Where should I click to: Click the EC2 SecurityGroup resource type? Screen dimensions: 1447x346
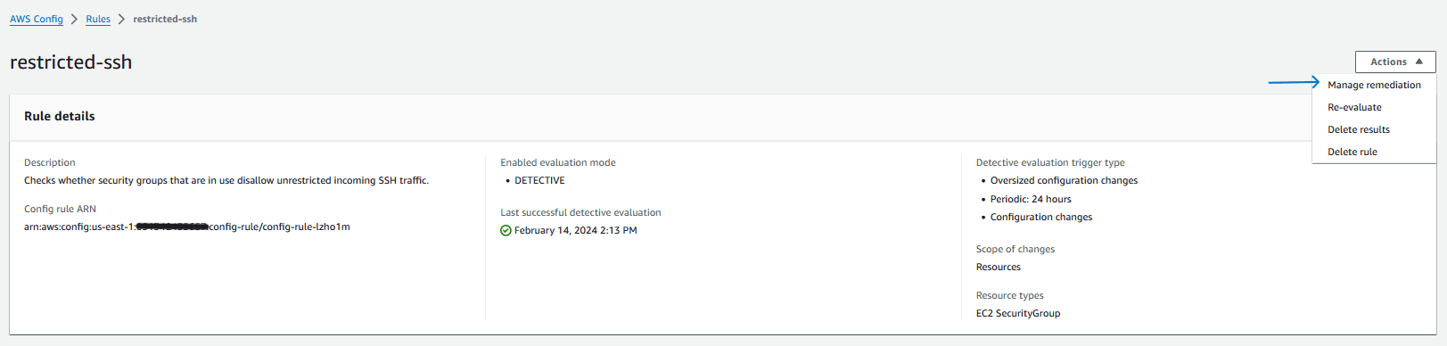1018,313
